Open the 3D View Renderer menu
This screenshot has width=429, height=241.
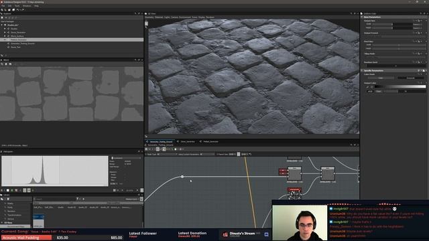pos(210,17)
